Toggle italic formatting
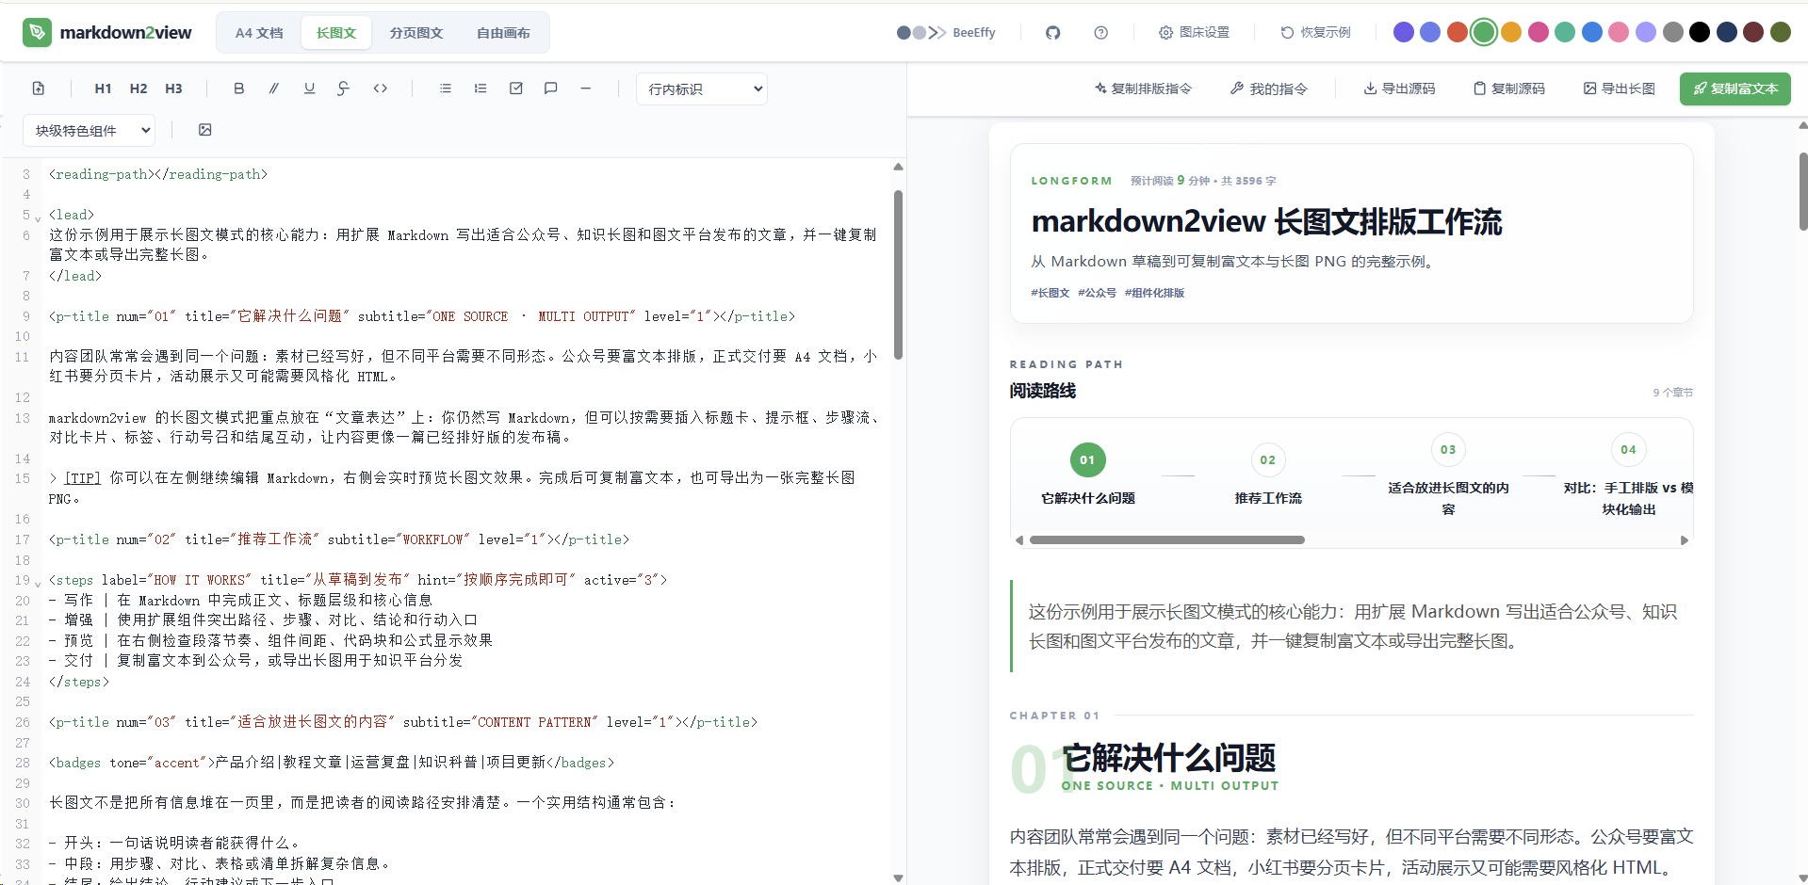Image resolution: width=1808 pixels, height=885 pixels. (274, 88)
